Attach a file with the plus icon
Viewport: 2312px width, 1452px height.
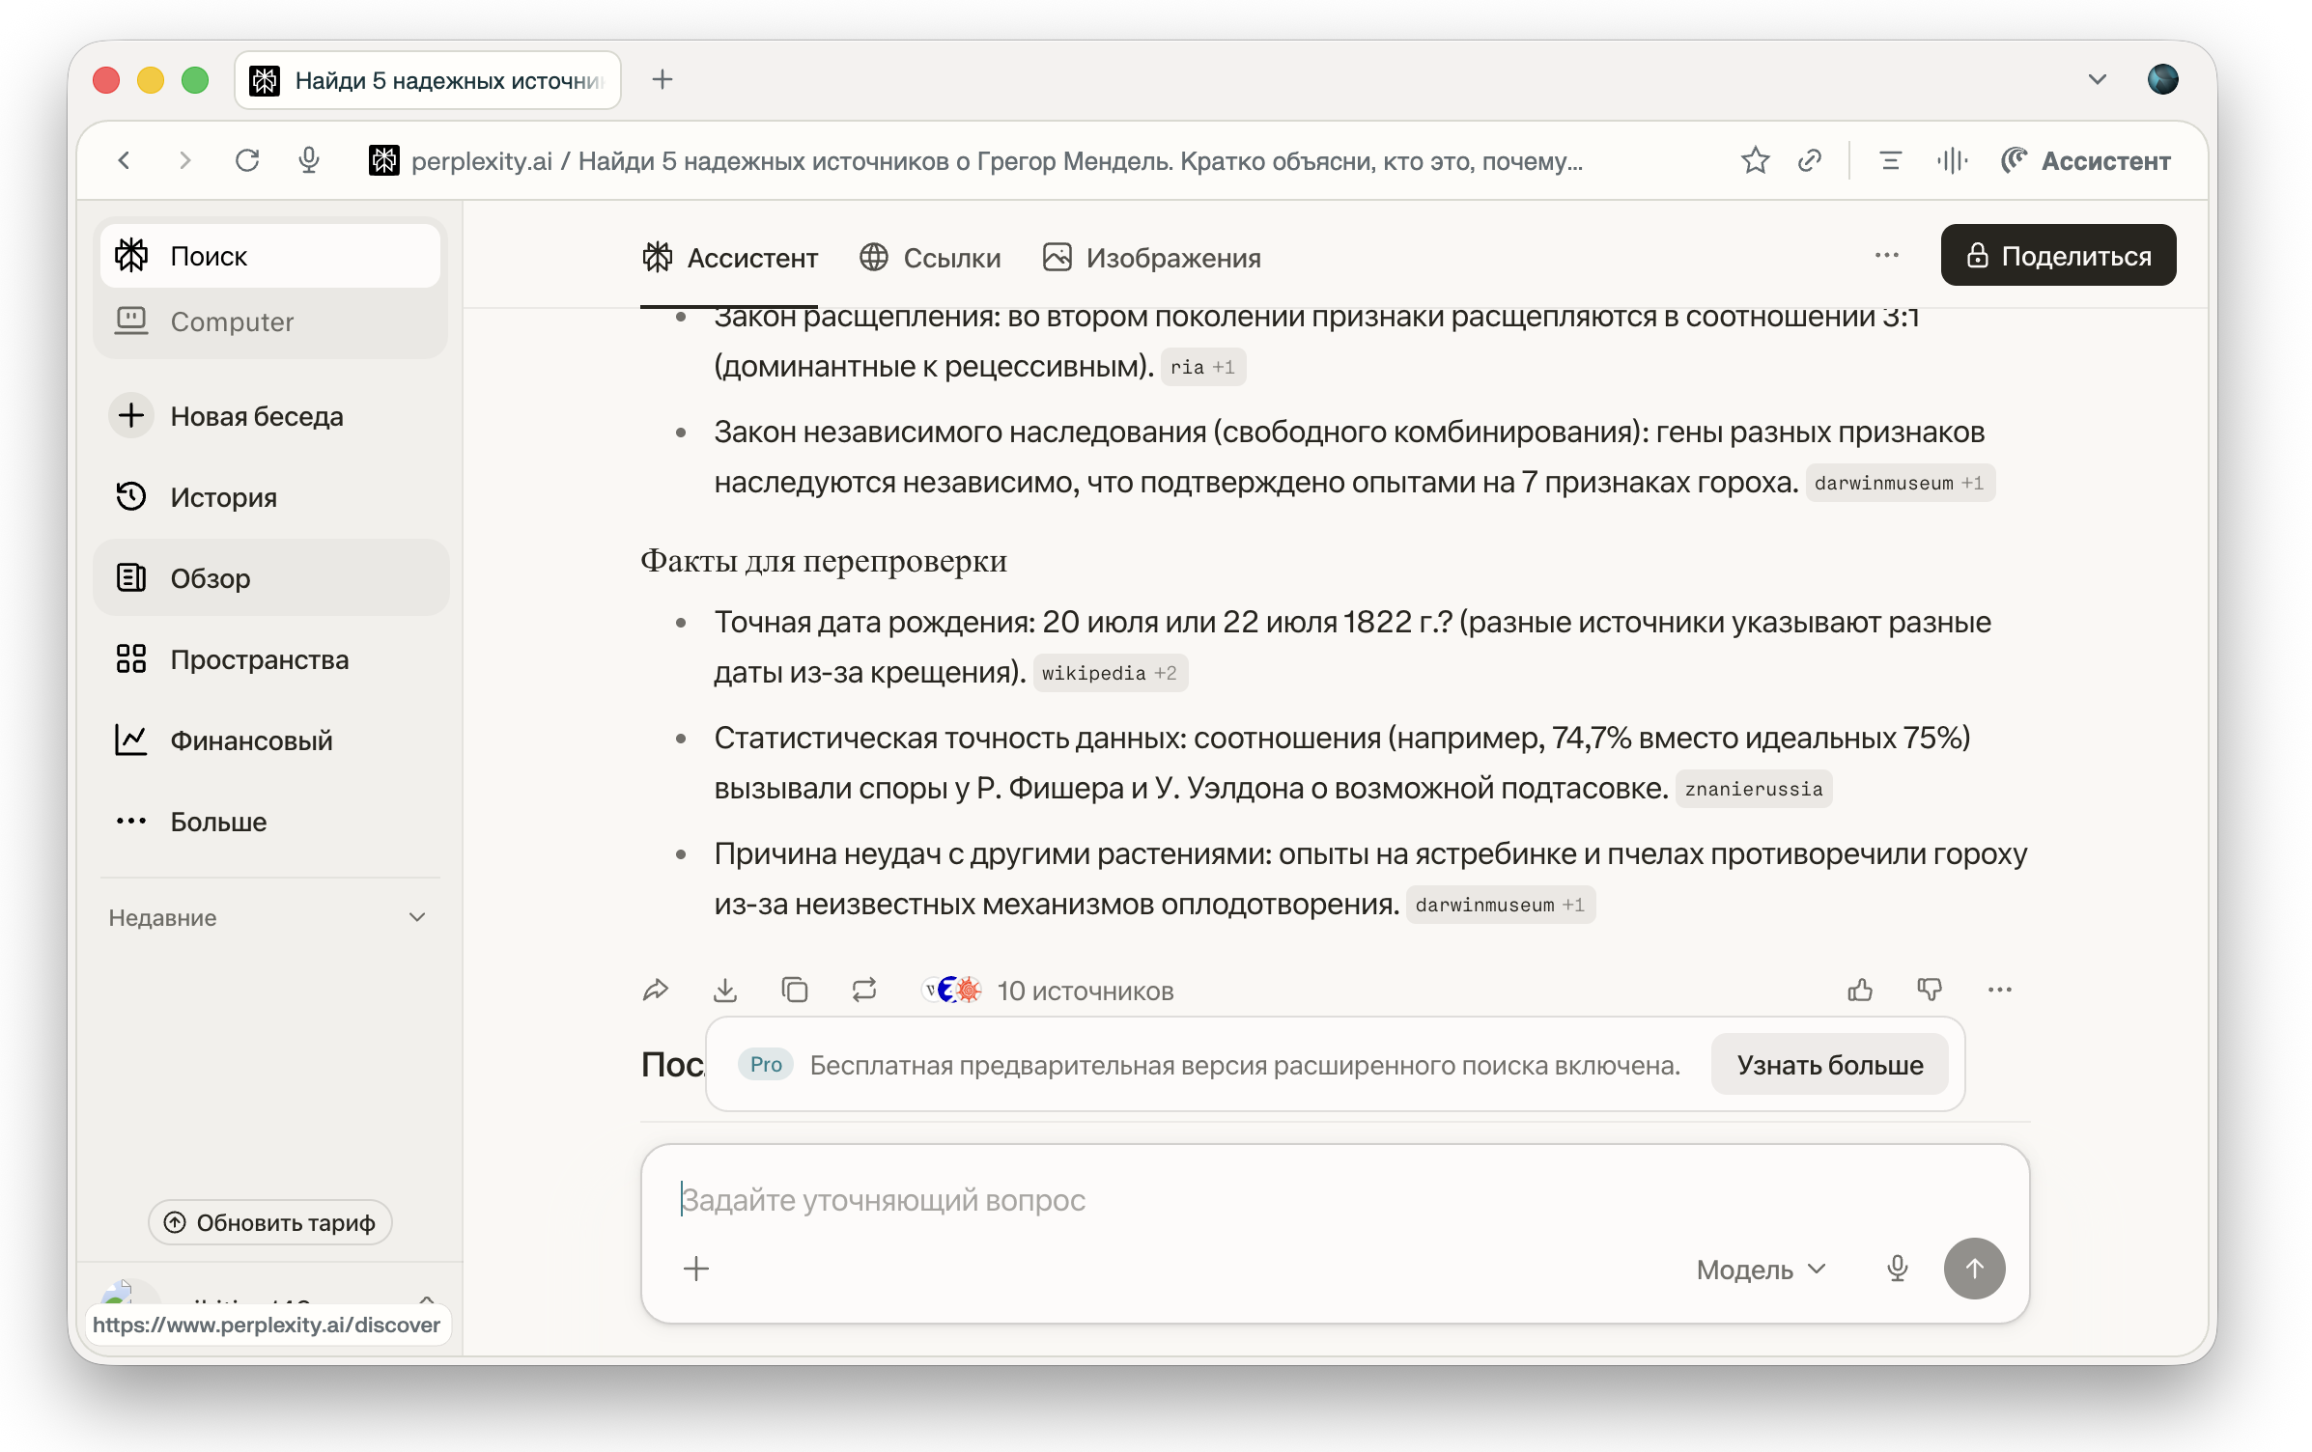pos(696,1269)
